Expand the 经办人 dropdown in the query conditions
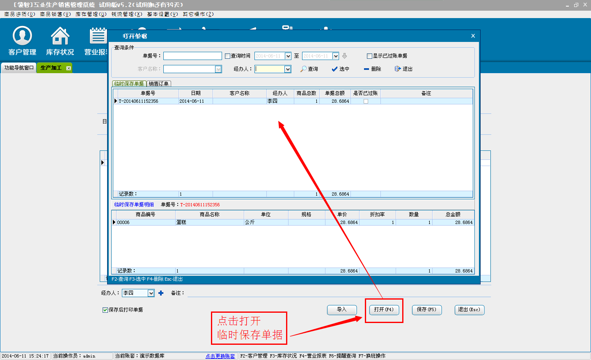The image size is (591, 360). [288, 69]
